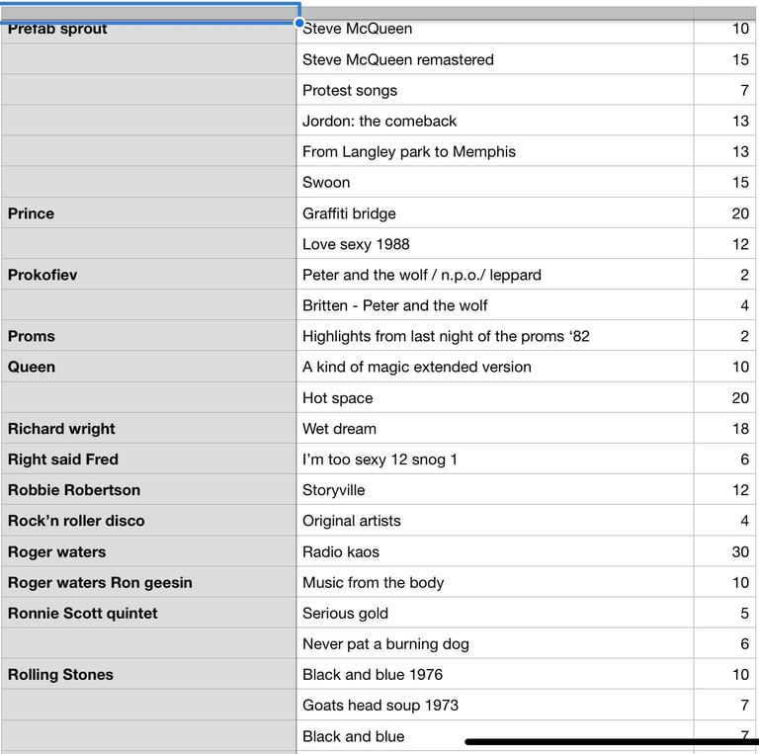Select value 12 in the Storyville row
759x754 pixels.
click(724, 489)
